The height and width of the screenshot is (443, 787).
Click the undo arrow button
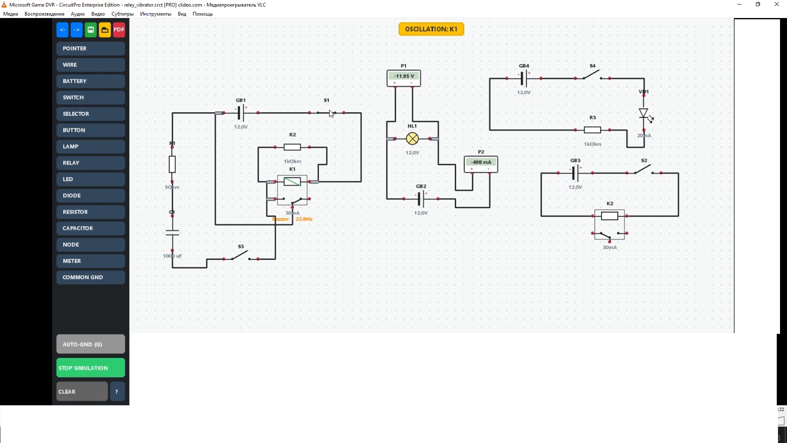[62, 30]
